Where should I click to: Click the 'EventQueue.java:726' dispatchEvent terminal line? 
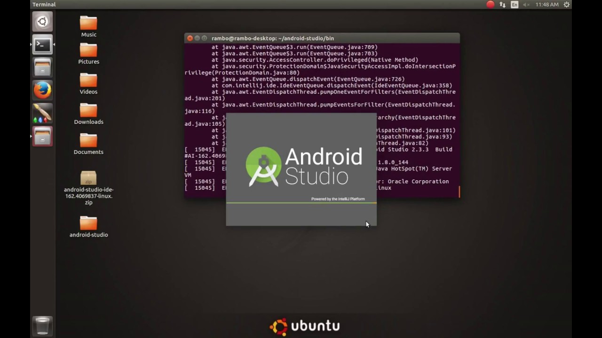pos(308,79)
